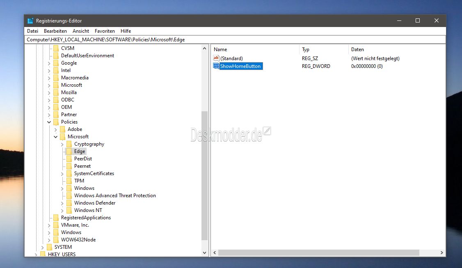Select the DefaultUserEnvironment folder icon
Image resolution: width=462 pixels, height=268 pixels.
click(x=56, y=56)
